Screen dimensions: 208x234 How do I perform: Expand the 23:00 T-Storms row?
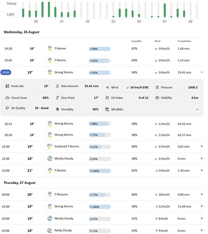coord(201,170)
